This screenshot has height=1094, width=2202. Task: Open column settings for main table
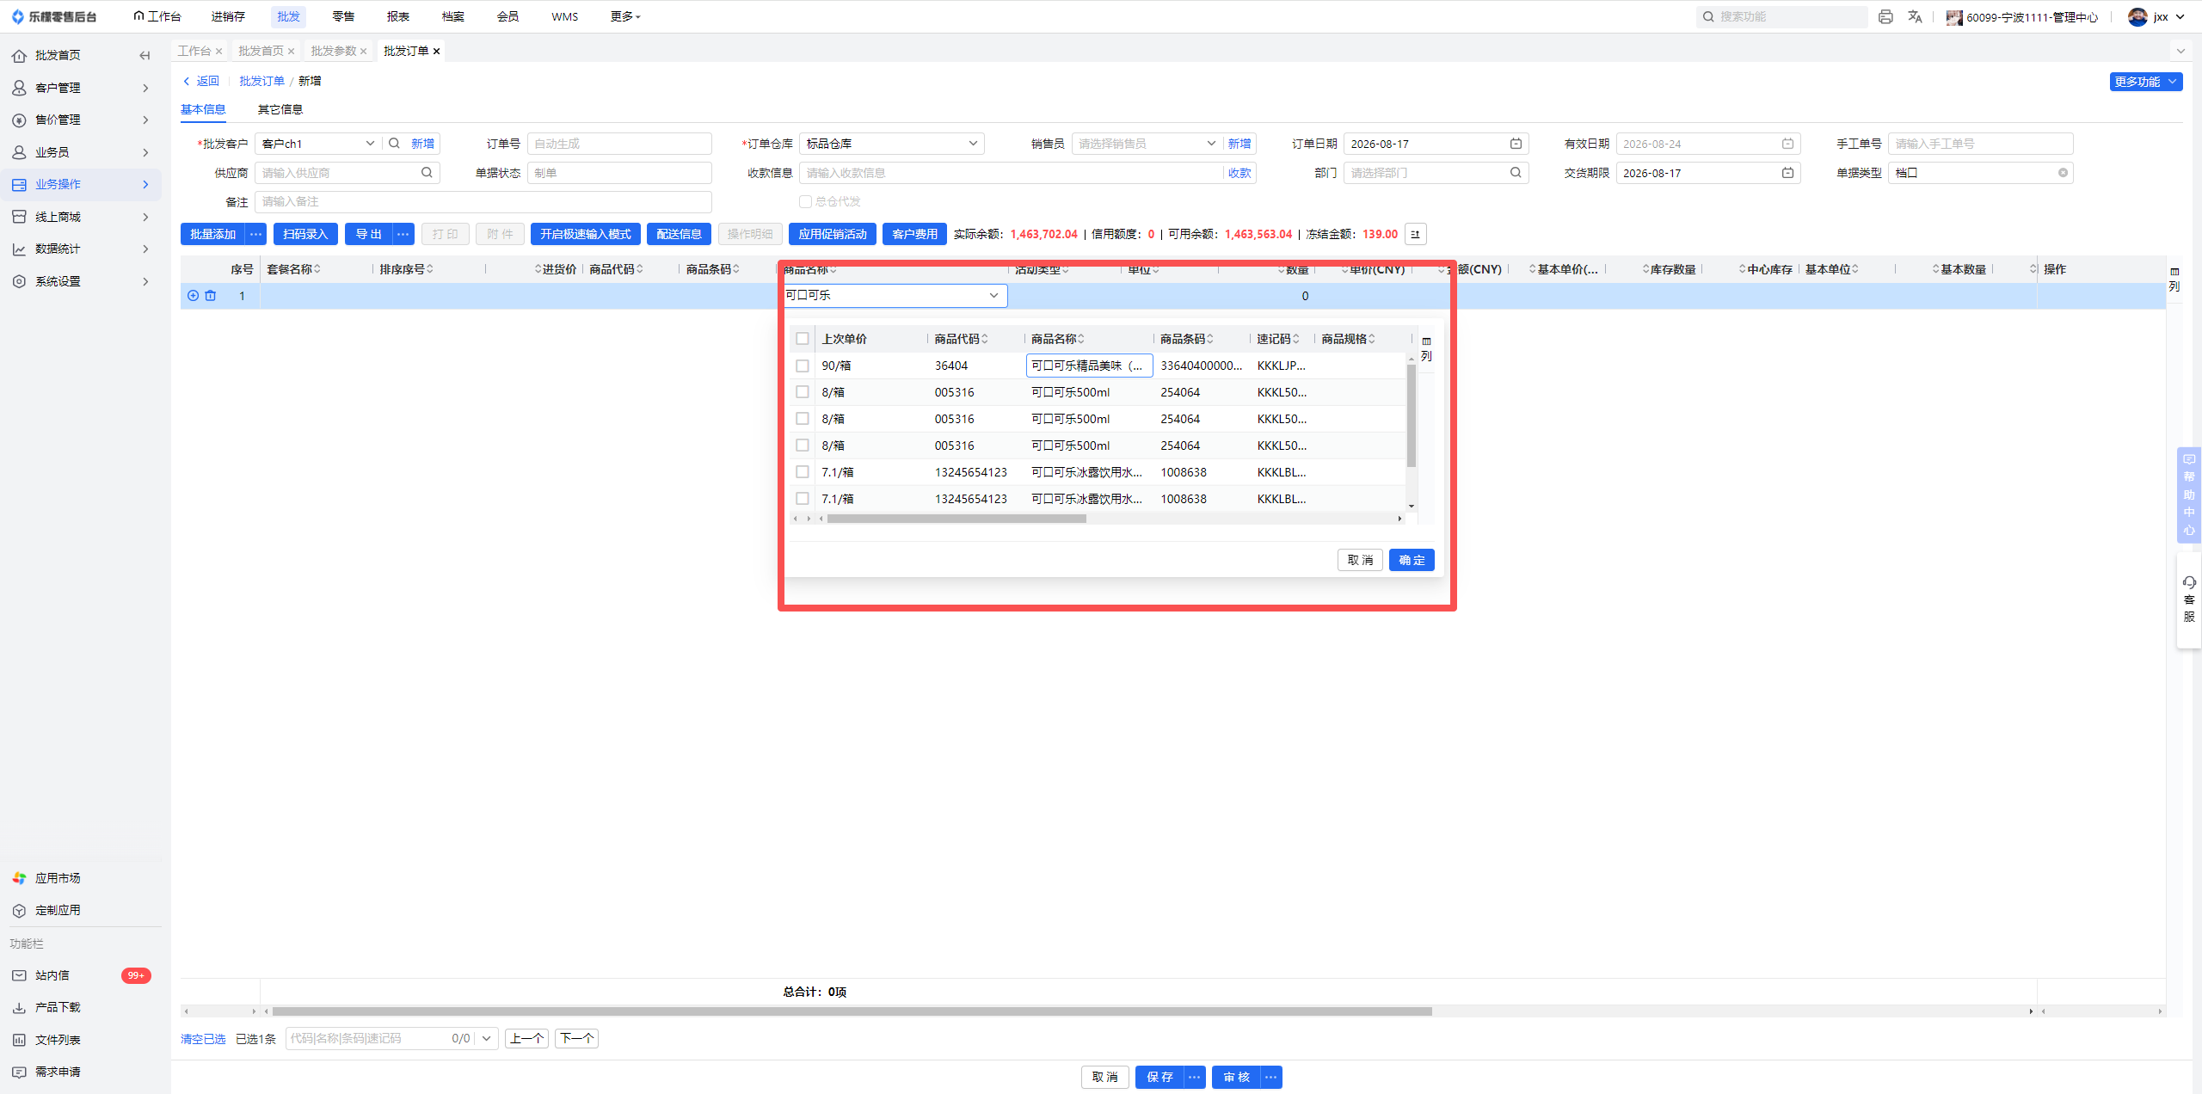[x=2174, y=280]
